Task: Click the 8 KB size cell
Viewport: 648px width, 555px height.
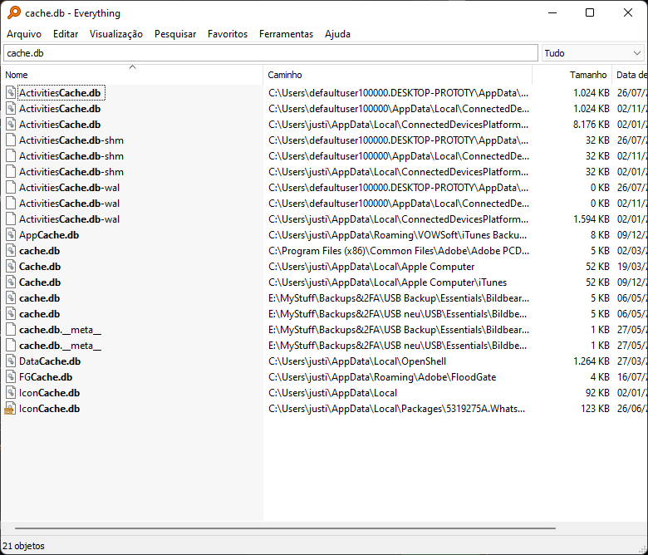Action: 600,235
